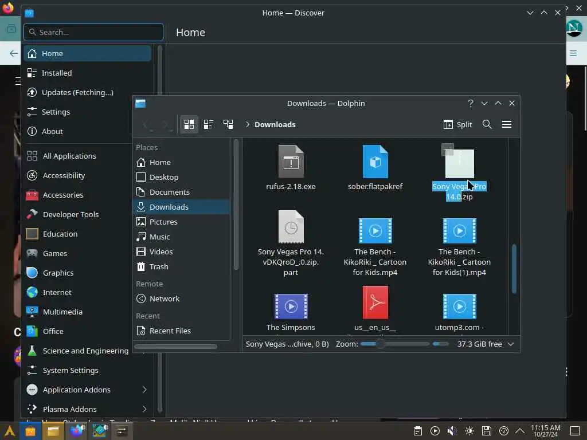The height and width of the screenshot is (440, 587).
Task: Select the sober.flatpakref file icon
Action: (x=375, y=162)
